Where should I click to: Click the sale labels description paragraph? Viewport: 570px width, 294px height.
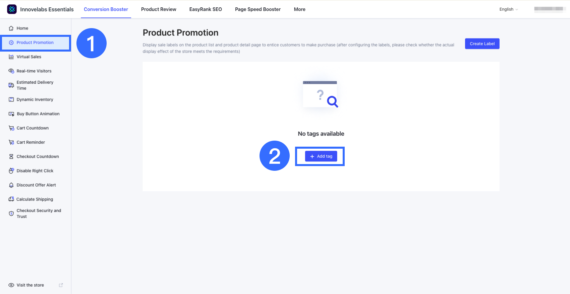[x=298, y=48]
